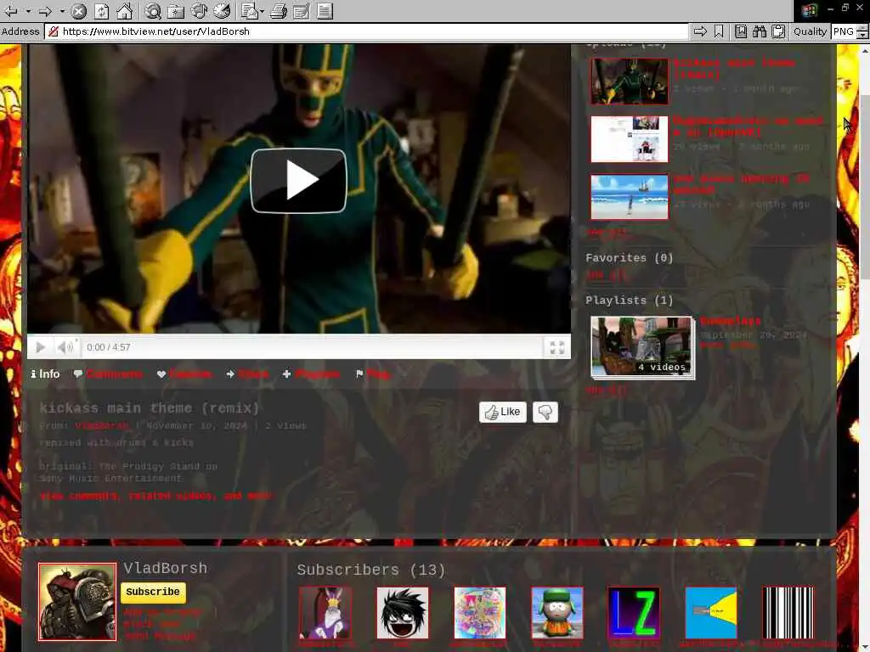Open the VladBorsh profile avatar image
870x652 pixels.
coord(77,602)
